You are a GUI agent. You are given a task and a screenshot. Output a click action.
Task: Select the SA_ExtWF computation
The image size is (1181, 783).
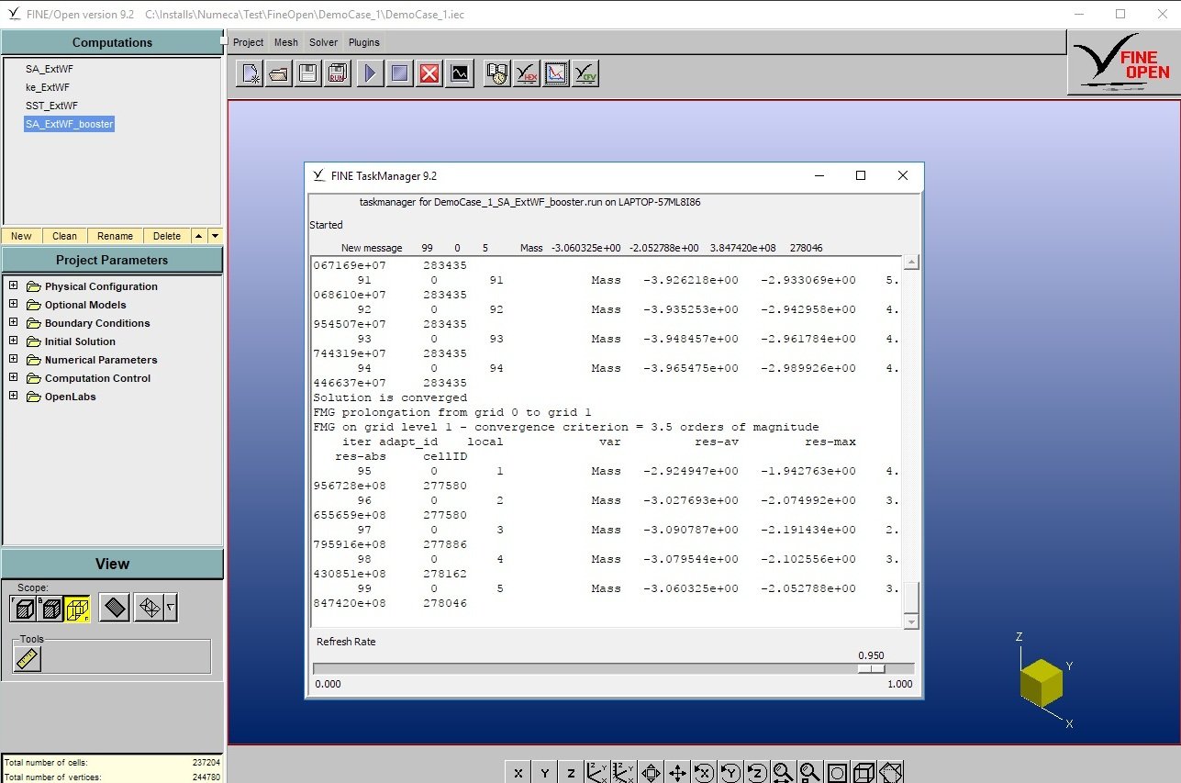(x=50, y=69)
